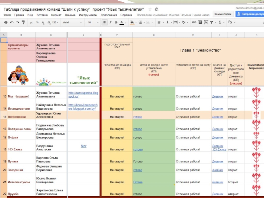Star this spreadsheet document
This screenshot has height=198, width=264.
point(150,9)
